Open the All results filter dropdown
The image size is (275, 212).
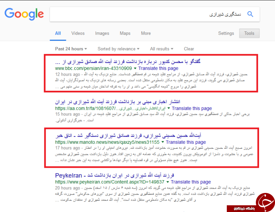pyautogui.click(x=162, y=49)
